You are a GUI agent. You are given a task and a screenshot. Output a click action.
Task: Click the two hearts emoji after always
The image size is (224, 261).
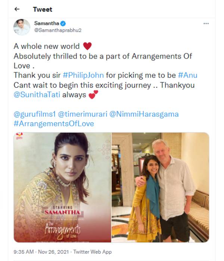[x=93, y=95]
